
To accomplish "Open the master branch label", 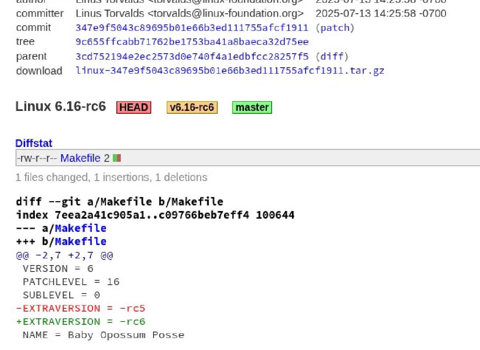I will tap(252, 107).
